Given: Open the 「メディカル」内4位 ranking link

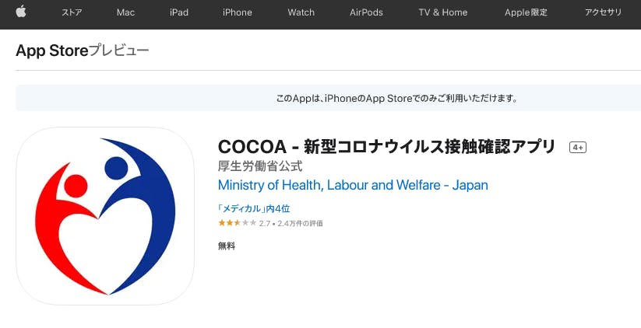Looking at the screenshot, I should [254, 208].
